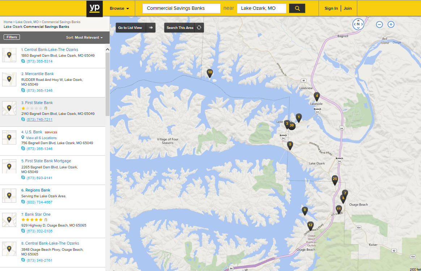Click map thumbnail for First State Bank Mortgage

point(9,166)
